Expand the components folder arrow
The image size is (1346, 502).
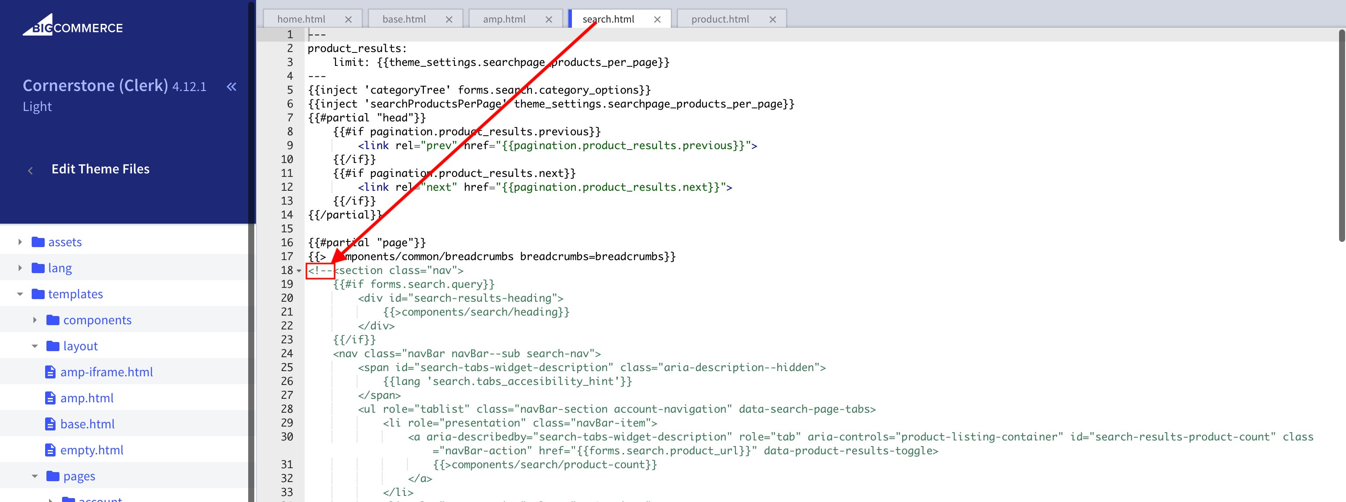35,320
